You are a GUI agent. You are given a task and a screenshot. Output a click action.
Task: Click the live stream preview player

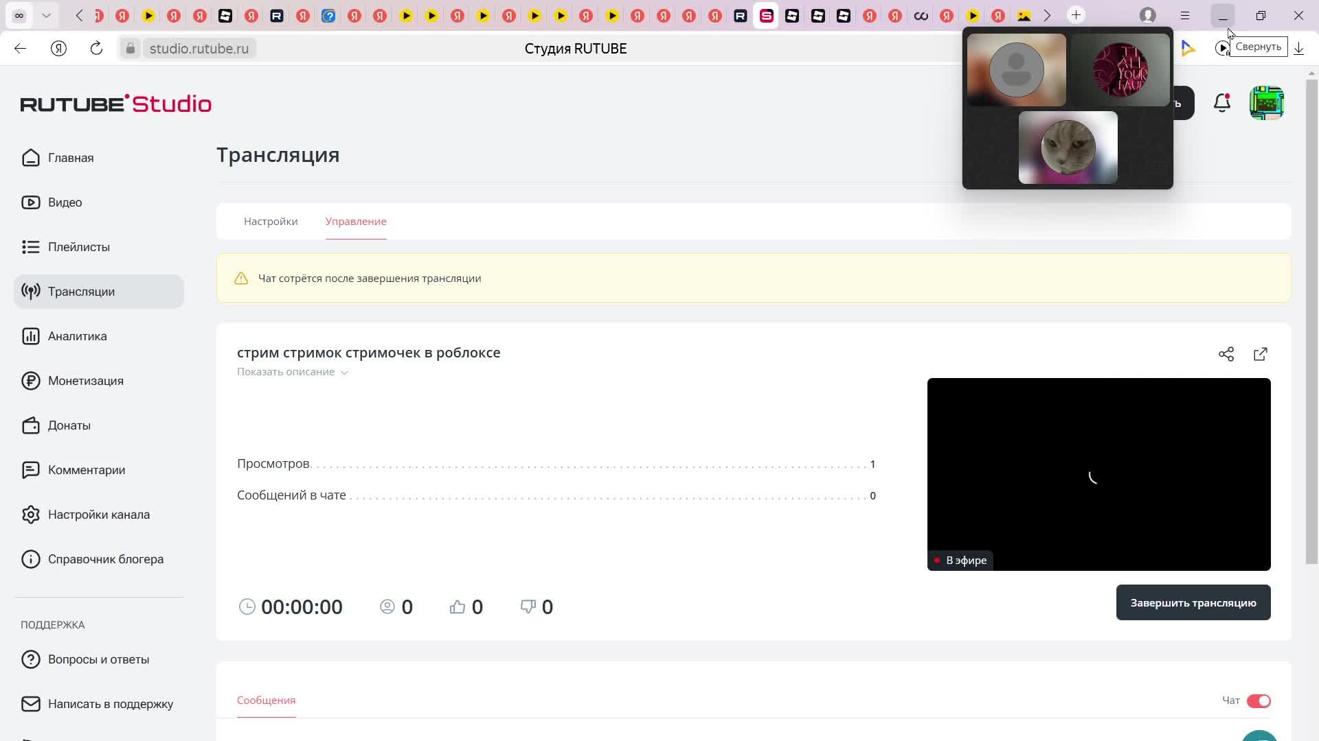click(x=1098, y=473)
